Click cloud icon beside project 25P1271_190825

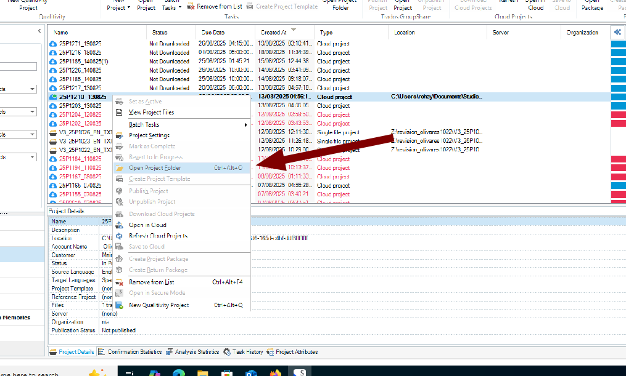(53, 44)
